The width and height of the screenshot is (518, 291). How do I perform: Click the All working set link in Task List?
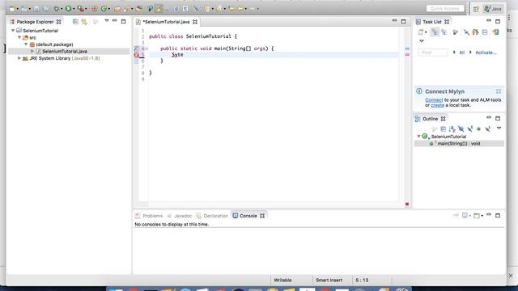[x=462, y=53]
